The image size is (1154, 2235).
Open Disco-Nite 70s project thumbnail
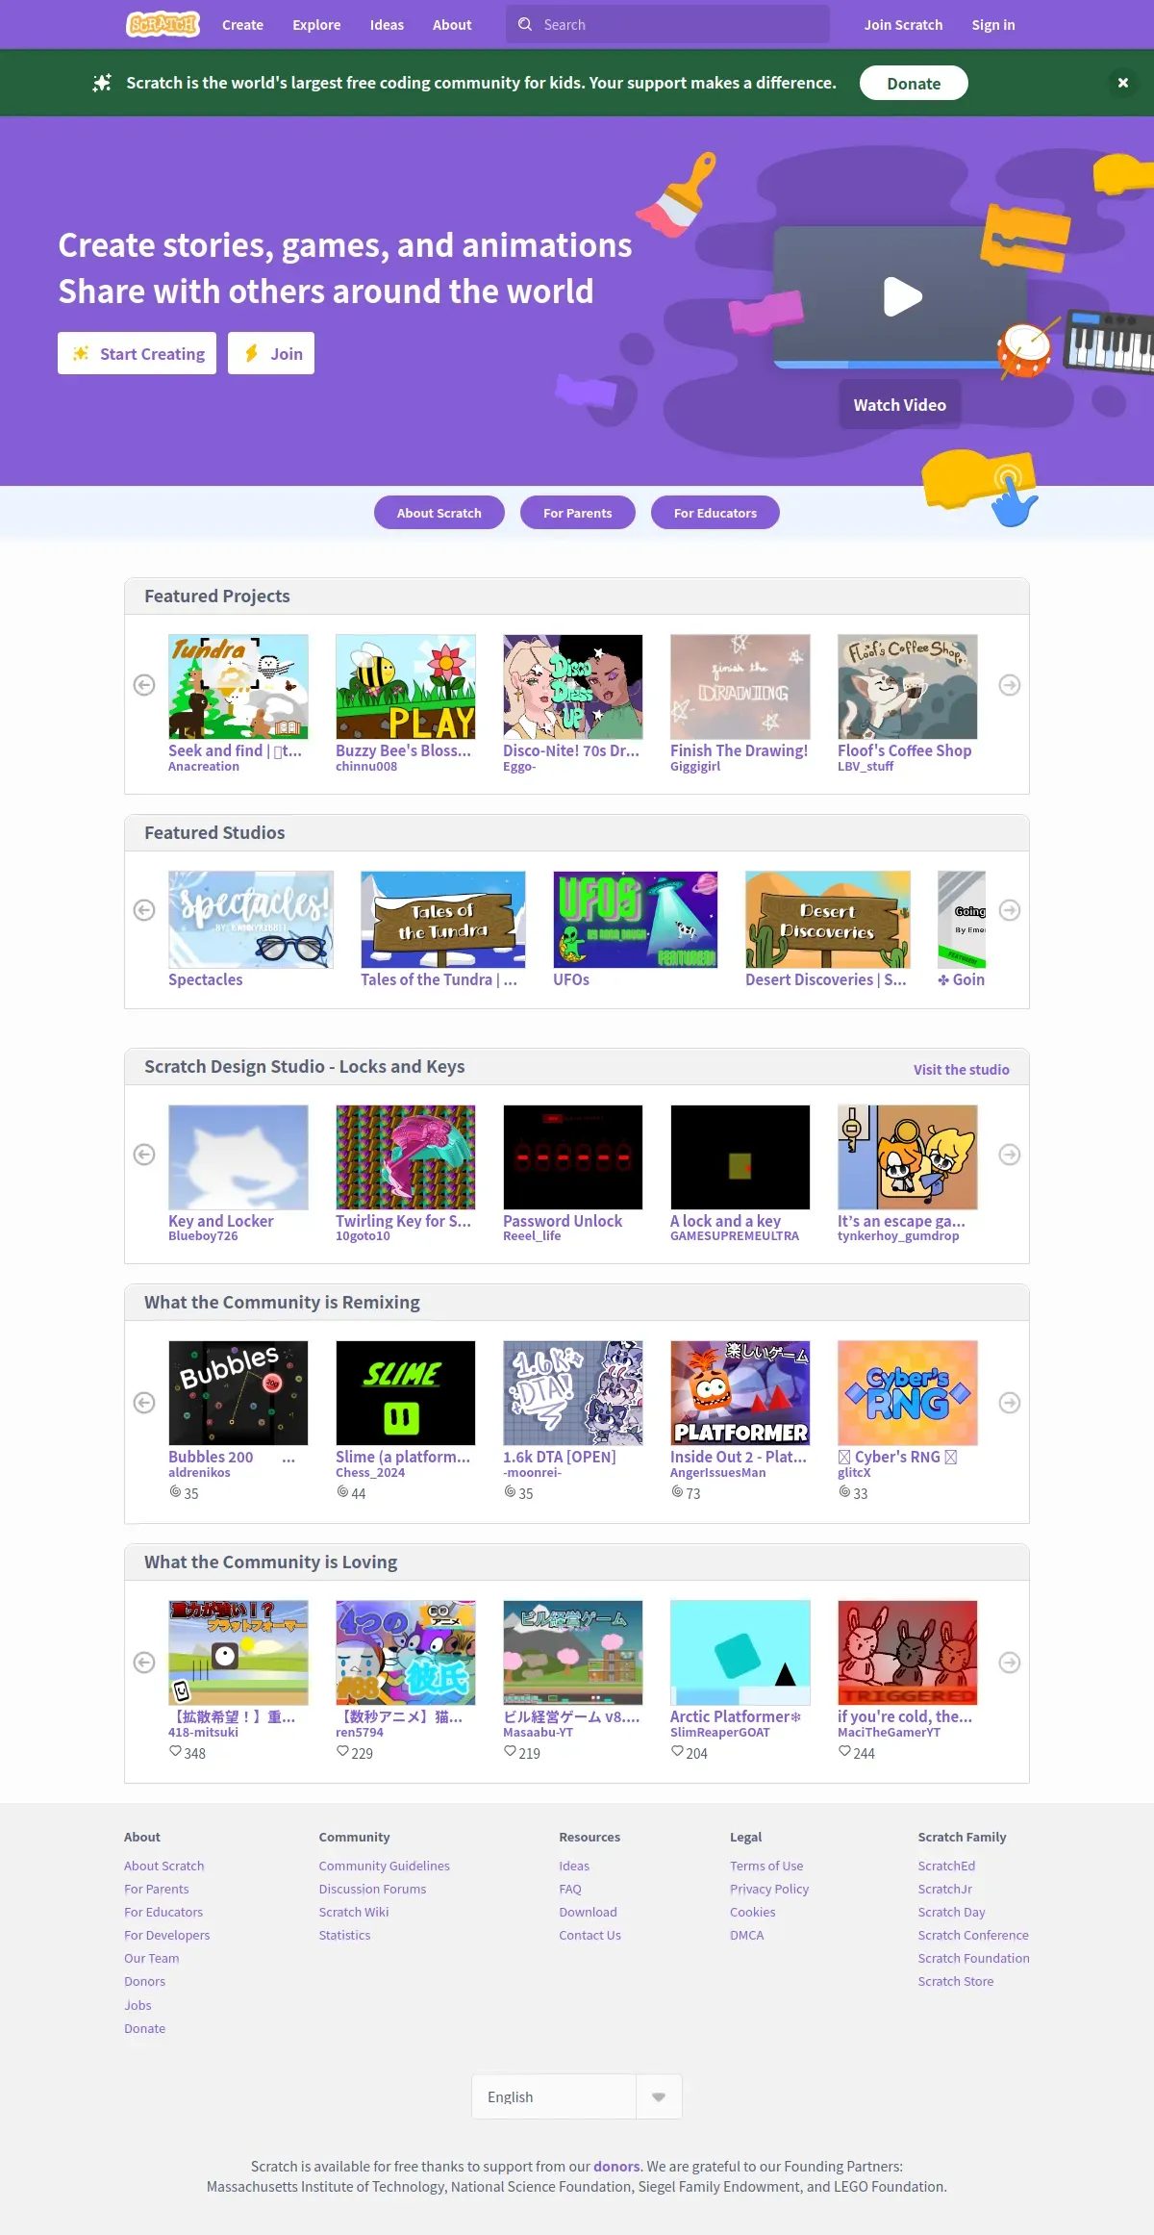tap(573, 687)
